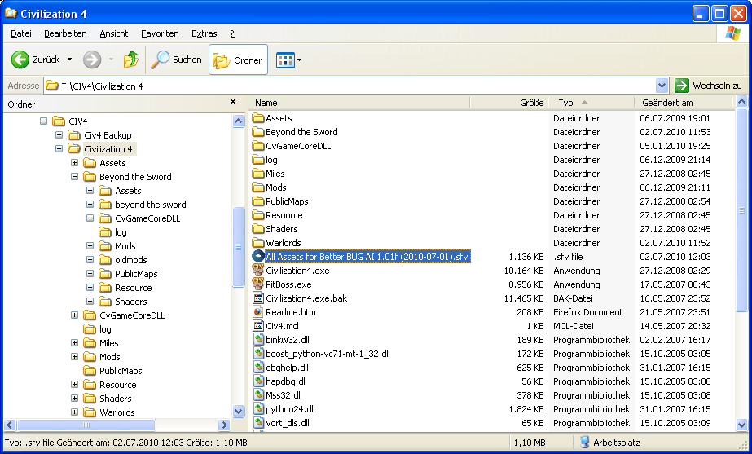This screenshot has height=454, width=752.
Task: Select the boost_python-vc71-mt-1_32.dll icon
Action: [258, 354]
